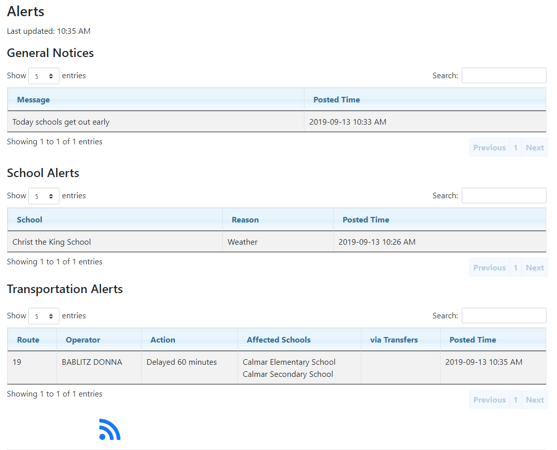Sort Transportation Alerts by Action column
This screenshot has width=557, height=450.
(x=162, y=340)
